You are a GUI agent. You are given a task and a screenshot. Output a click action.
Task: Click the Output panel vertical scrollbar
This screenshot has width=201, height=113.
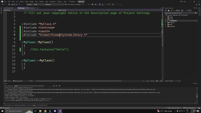(x=197, y=95)
